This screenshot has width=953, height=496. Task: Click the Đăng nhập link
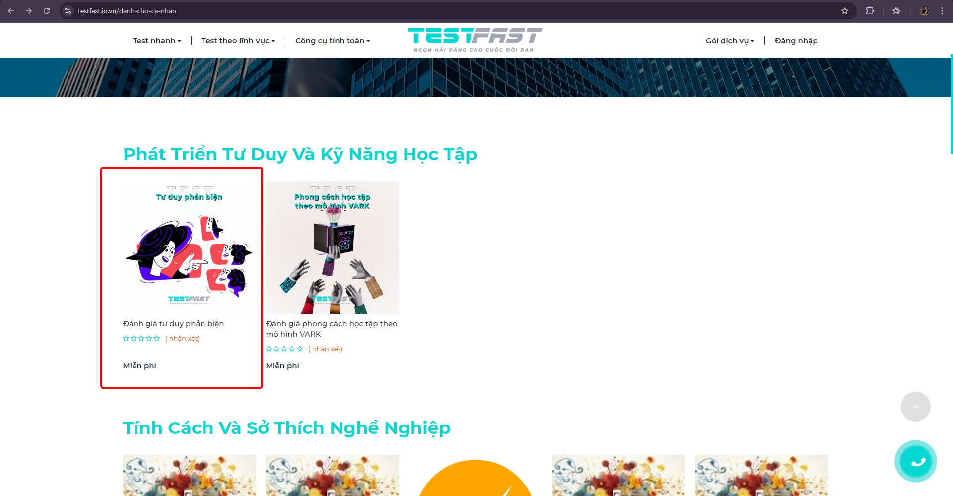coord(796,41)
